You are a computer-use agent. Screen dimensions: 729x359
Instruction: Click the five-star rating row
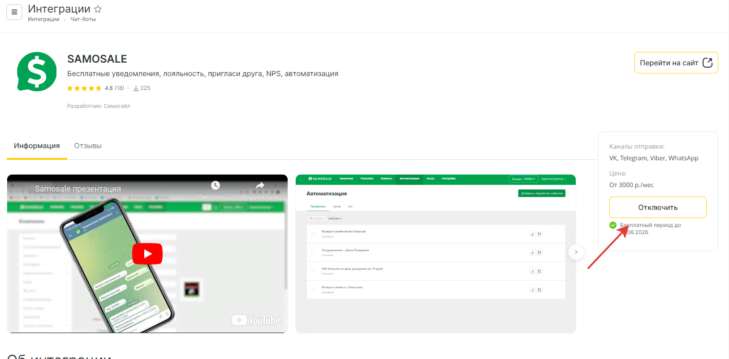[84, 88]
